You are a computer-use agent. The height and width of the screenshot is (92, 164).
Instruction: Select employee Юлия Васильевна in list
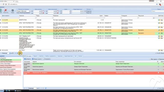[11, 71]
